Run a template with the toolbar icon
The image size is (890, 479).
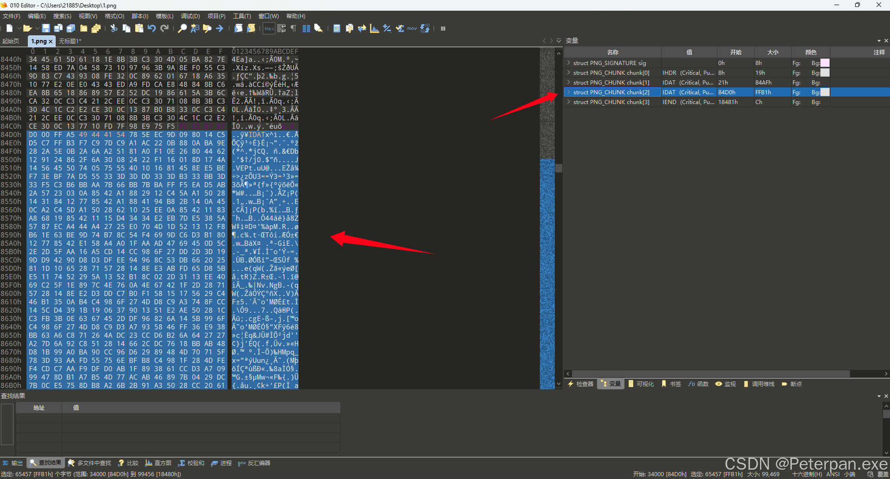pyautogui.click(x=251, y=28)
